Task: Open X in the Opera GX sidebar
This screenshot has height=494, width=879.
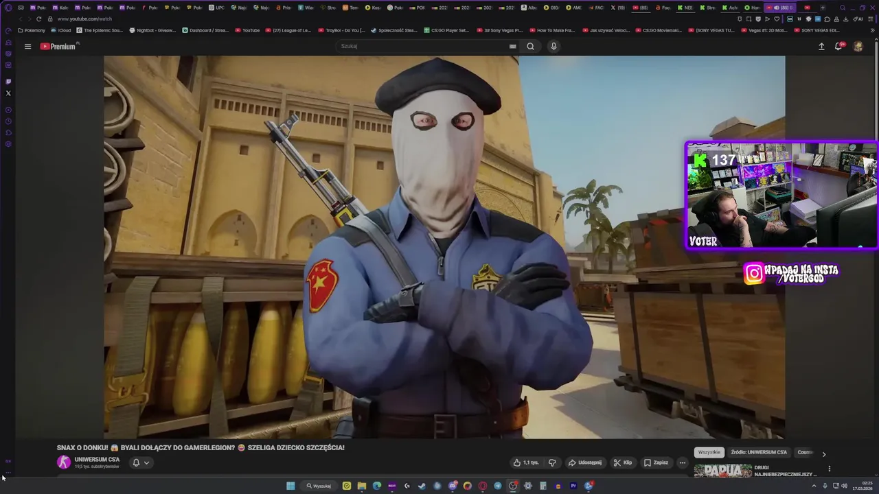Action: (8, 93)
